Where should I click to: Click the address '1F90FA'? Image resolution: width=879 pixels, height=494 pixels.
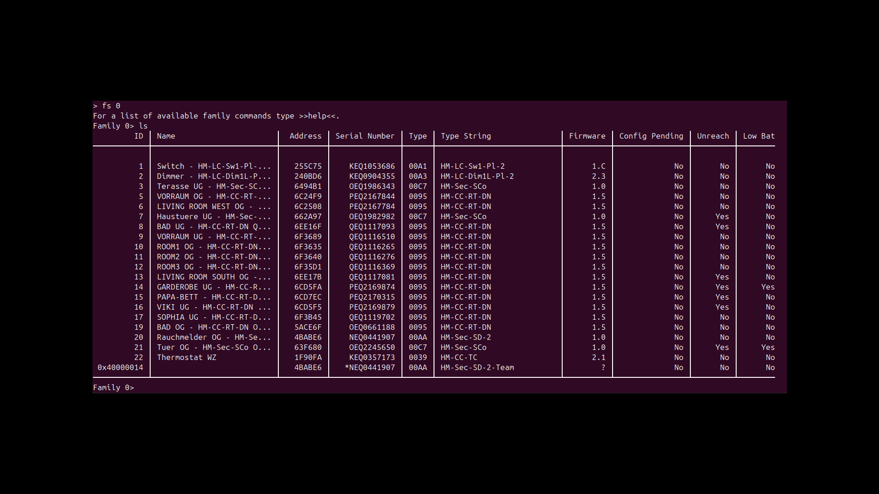(308, 357)
